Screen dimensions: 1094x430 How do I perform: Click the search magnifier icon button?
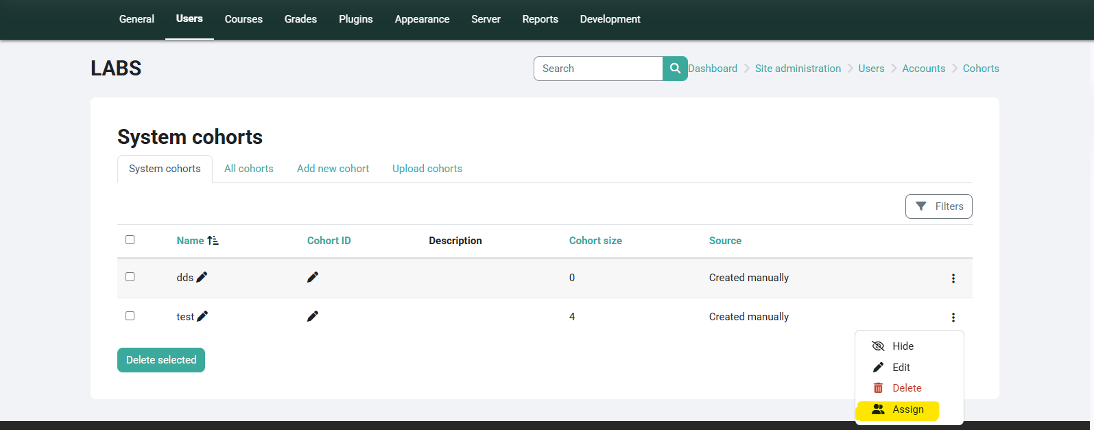click(x=675, y=69)
